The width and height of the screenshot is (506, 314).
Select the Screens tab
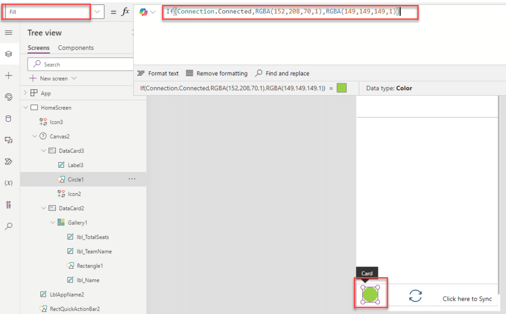(x=39, y=48)
